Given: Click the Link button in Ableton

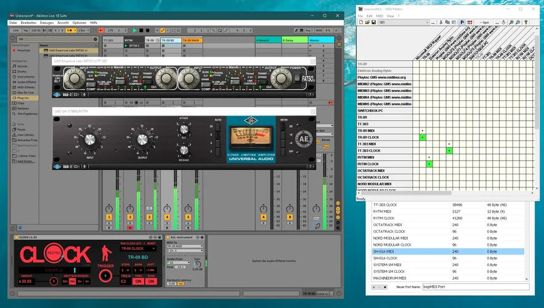Looking at the screenshot, I should pyautogui.click(x=16, y=31).
